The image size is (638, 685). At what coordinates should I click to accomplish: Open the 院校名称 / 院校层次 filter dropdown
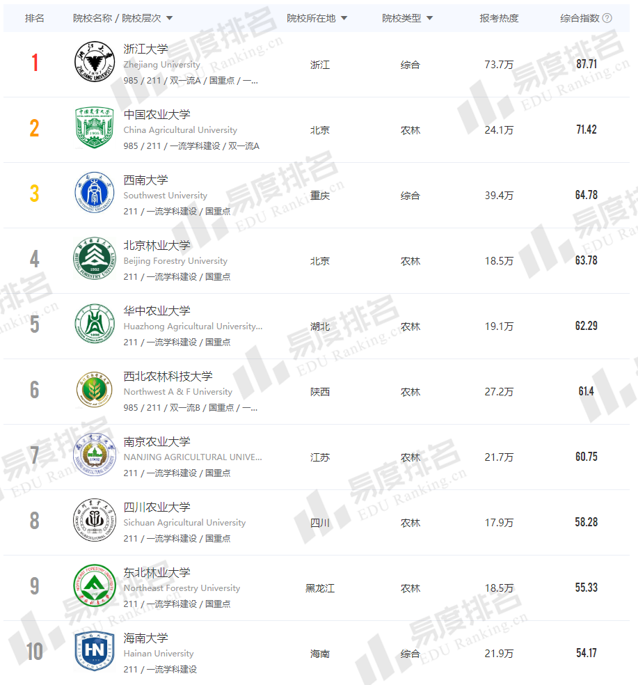[x=170, y=18]
